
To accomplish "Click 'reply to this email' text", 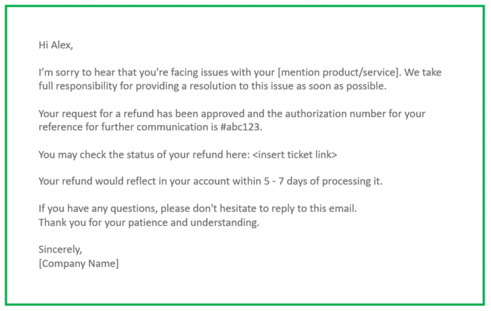I will click(314, 209).
